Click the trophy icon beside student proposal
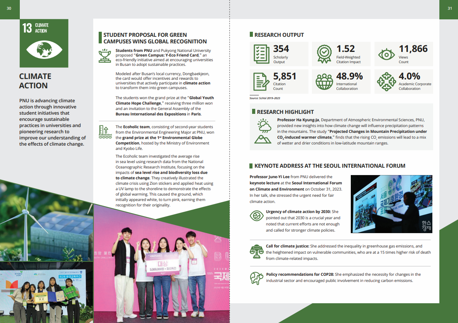 [105, 56]
